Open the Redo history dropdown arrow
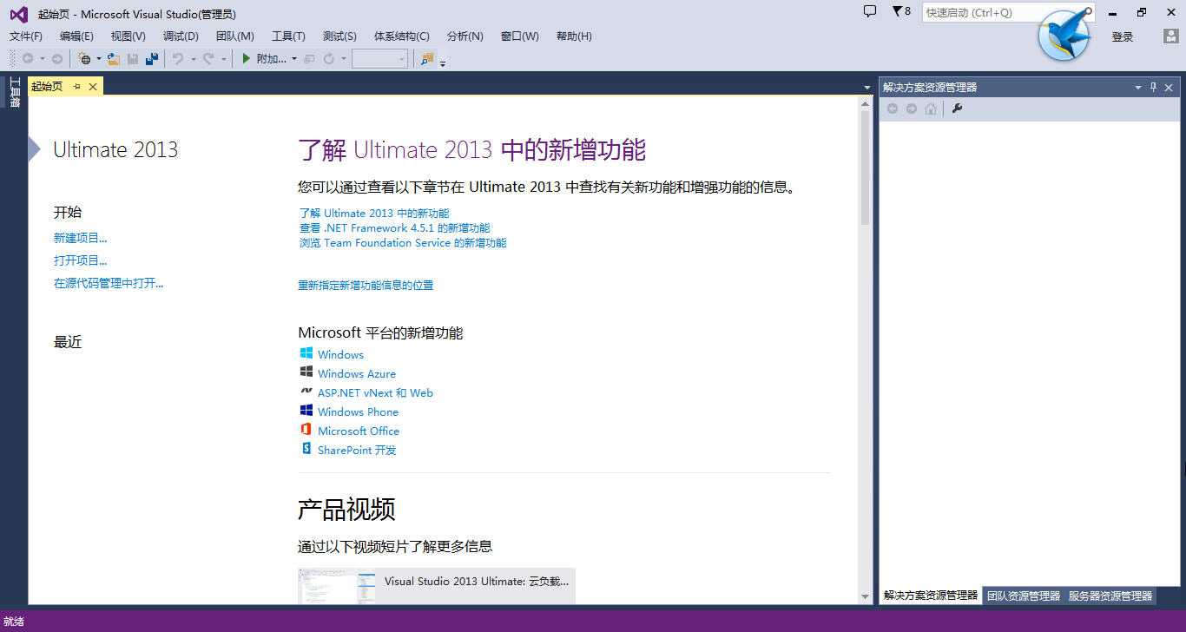The width and height of the screenshot is (1186, 632). point(223,59)
